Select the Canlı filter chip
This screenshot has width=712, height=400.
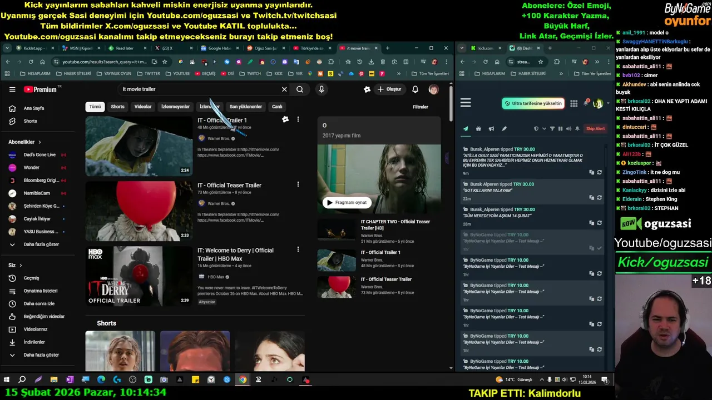click(x=277, y=107)
